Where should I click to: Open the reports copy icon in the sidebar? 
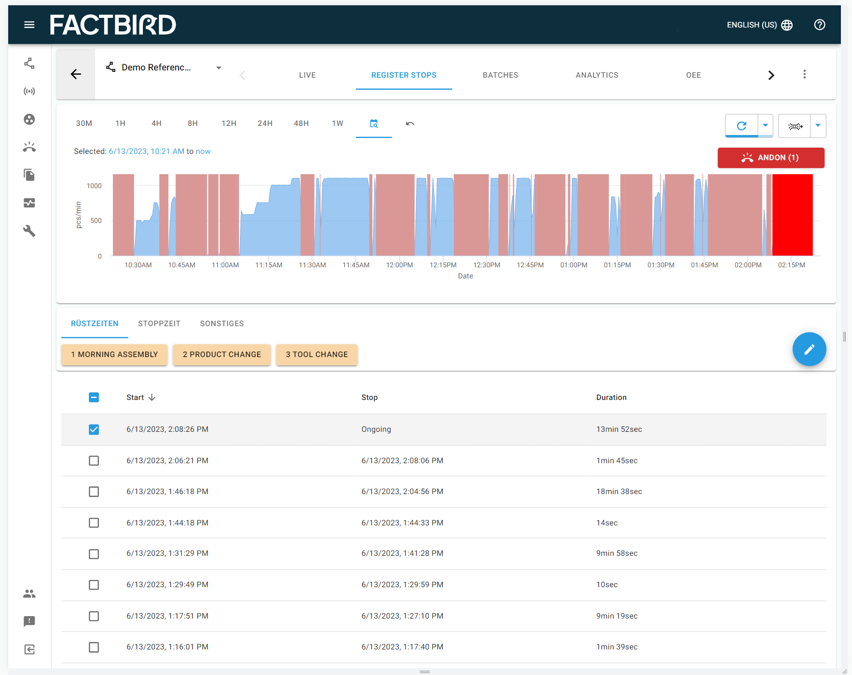[29, 175]
